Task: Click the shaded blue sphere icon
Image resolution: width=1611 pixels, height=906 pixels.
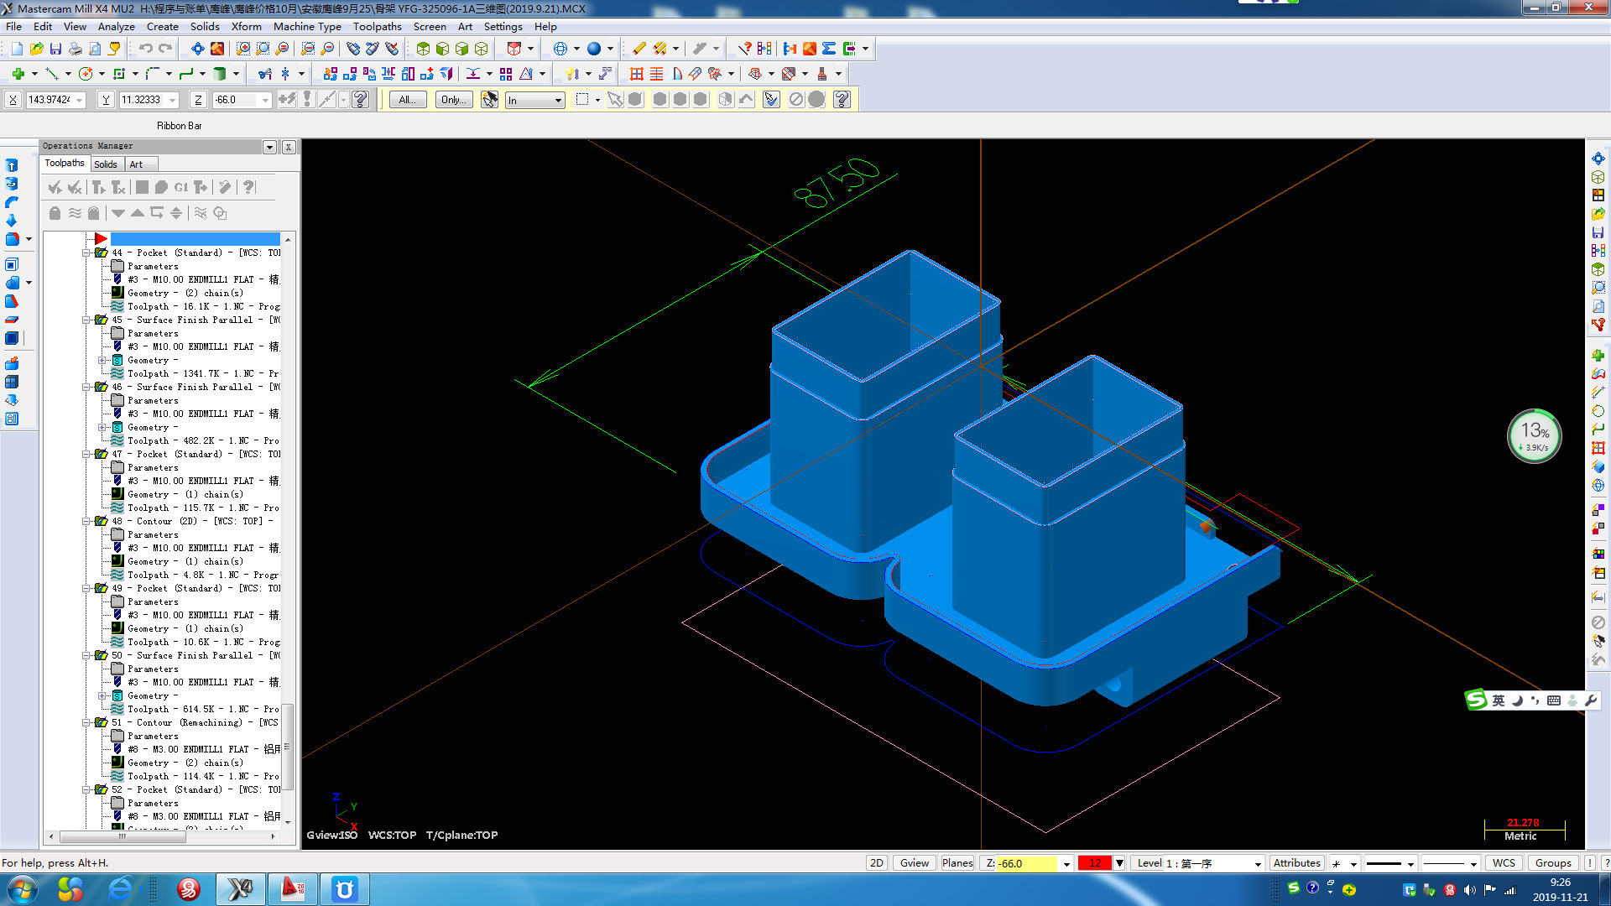Action: tap(594, 49)
